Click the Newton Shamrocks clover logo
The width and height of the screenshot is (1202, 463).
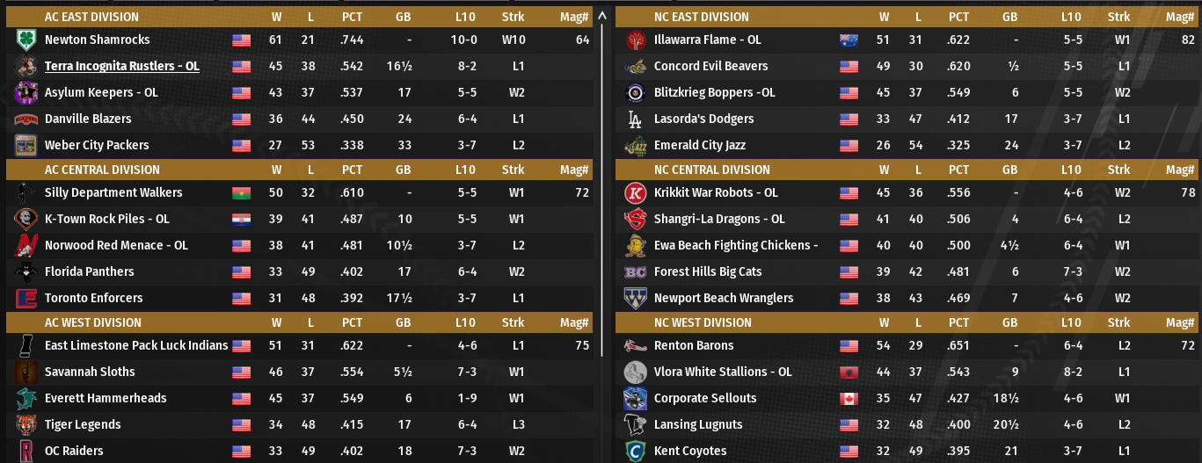[x=25, y=40]
